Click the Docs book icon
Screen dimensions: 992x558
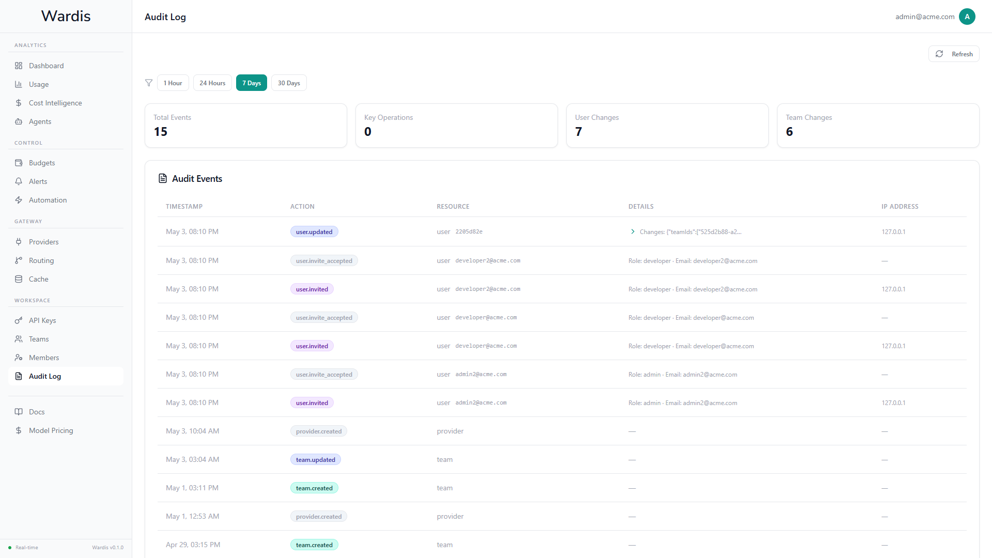[19, 412]
